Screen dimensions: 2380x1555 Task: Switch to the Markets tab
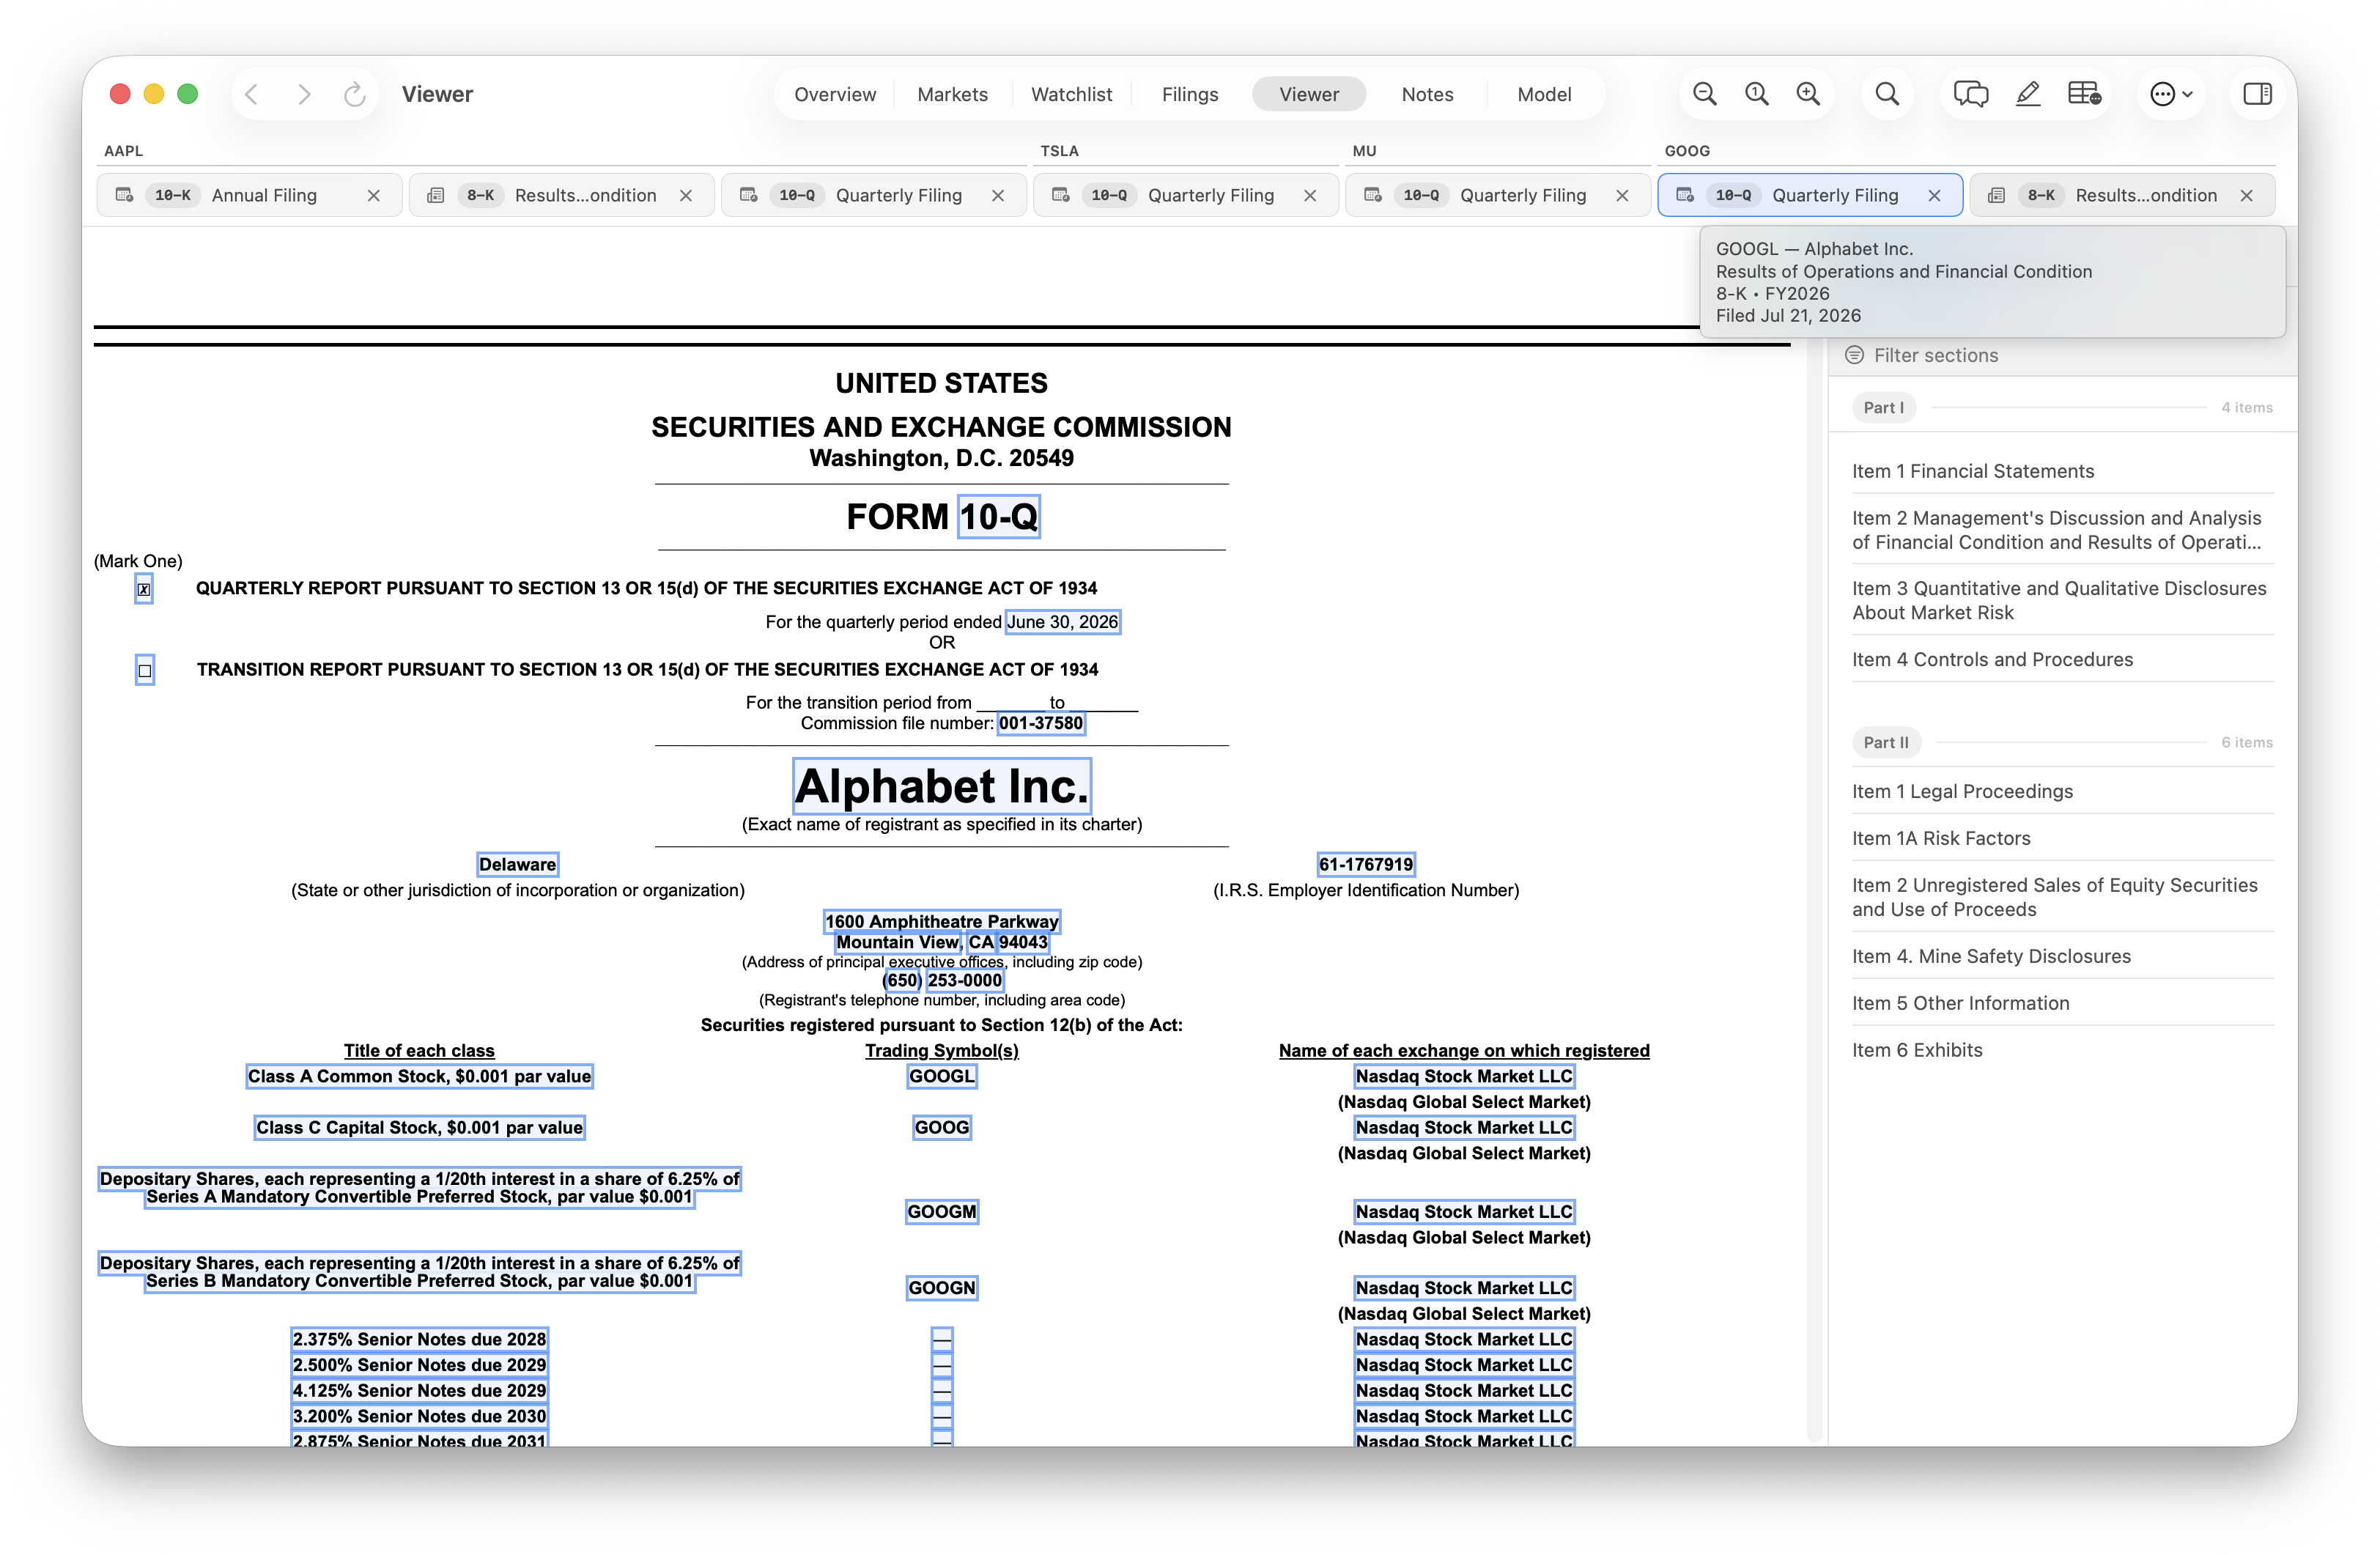pyautogui.click(x=952, y=94)
